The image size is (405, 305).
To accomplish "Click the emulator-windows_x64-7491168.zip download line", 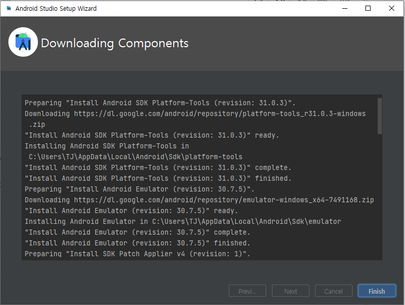I will (x=199, y=200).
